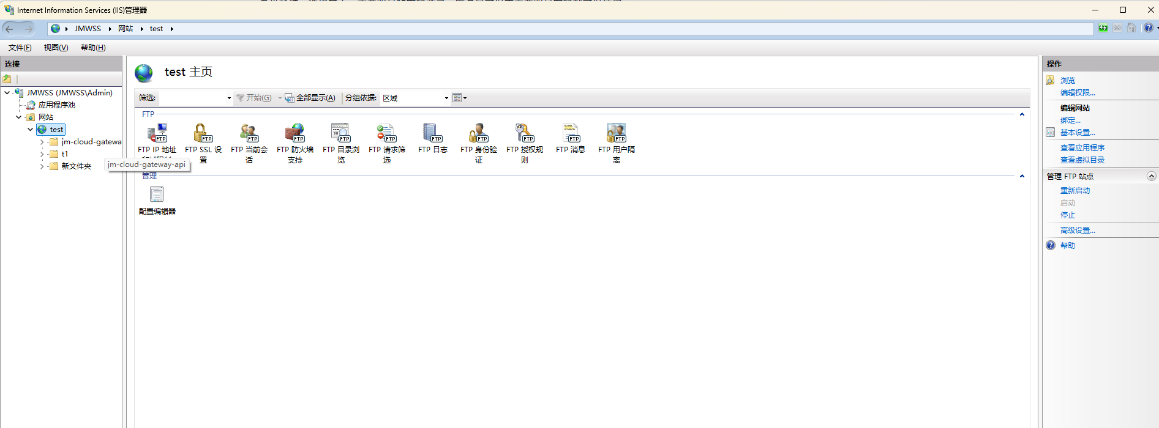Open FTP user isolation icon

pyautogui.click(x=616, y=133)
